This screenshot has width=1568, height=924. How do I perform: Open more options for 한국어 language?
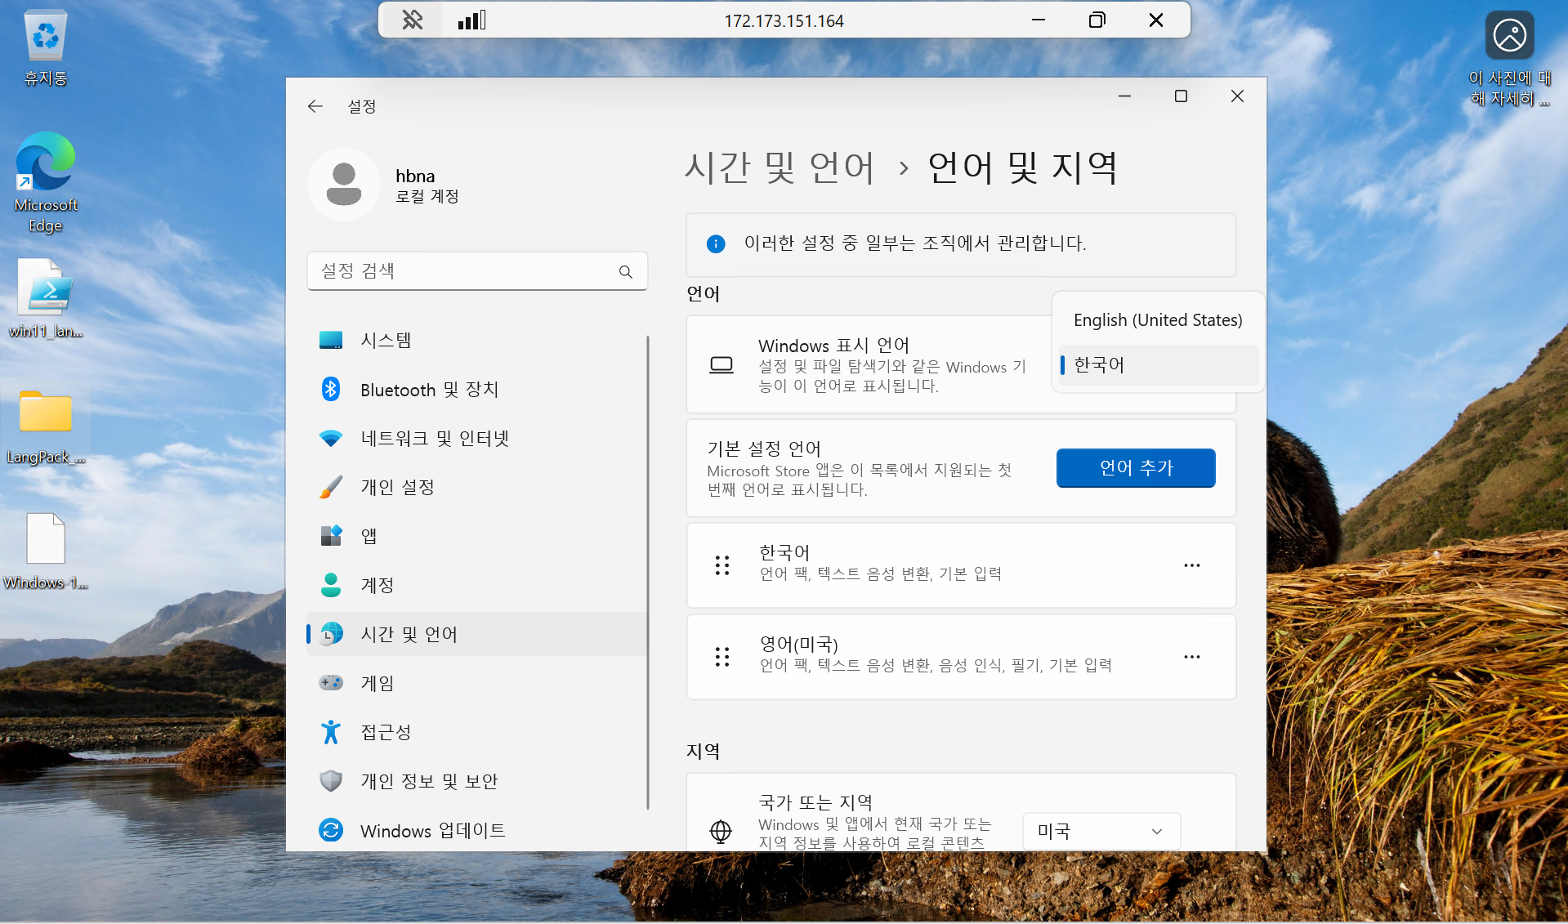[x=1192, y=565]
